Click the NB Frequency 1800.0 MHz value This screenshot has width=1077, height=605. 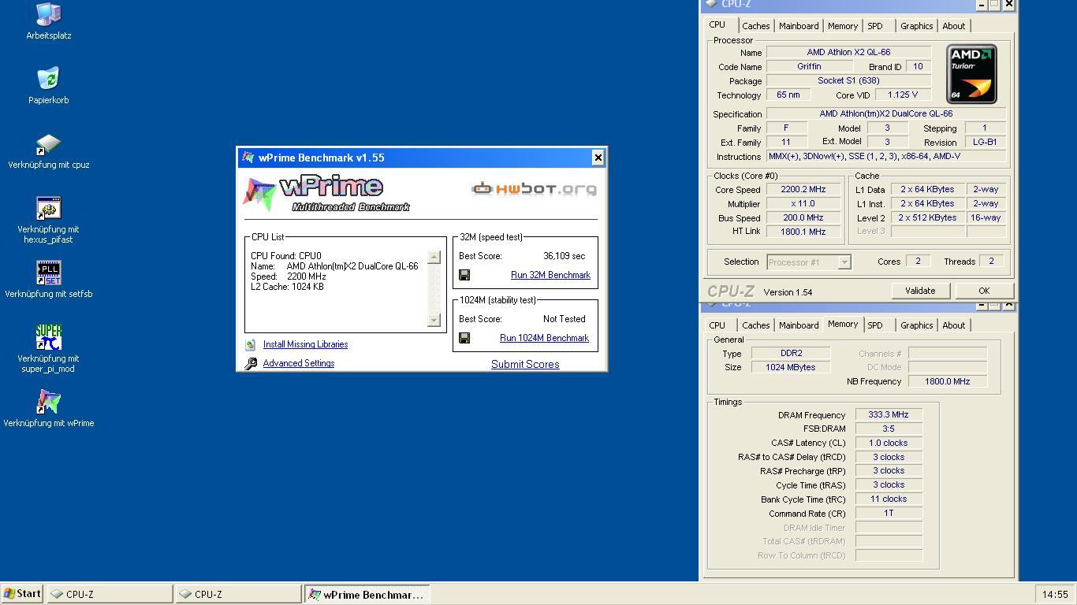tap(947, 381)
